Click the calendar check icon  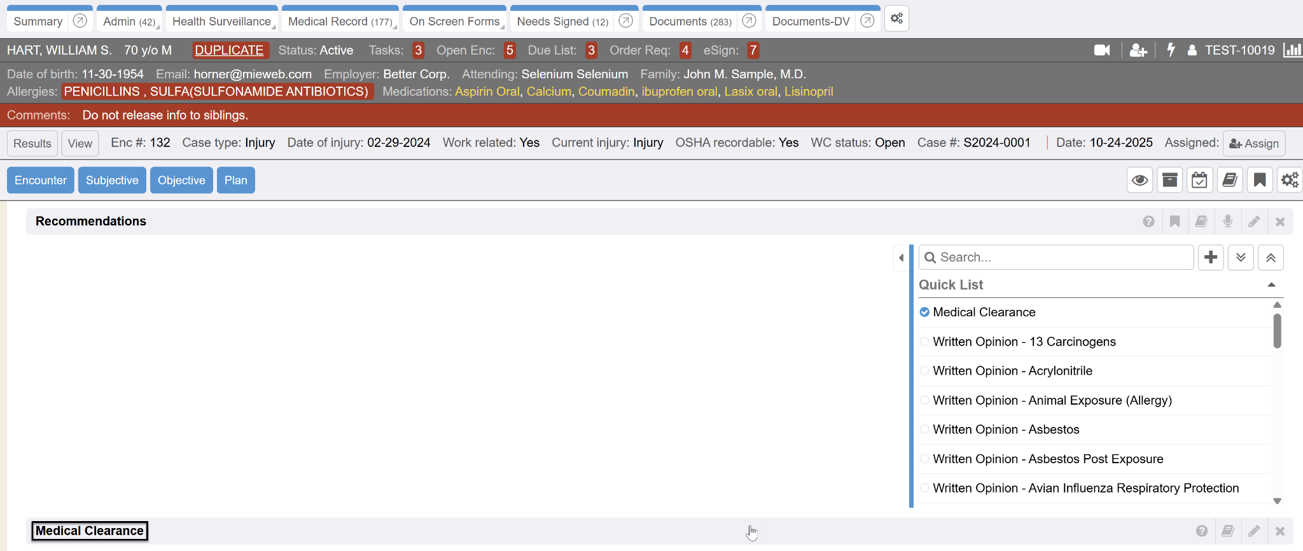point(1199,180)
